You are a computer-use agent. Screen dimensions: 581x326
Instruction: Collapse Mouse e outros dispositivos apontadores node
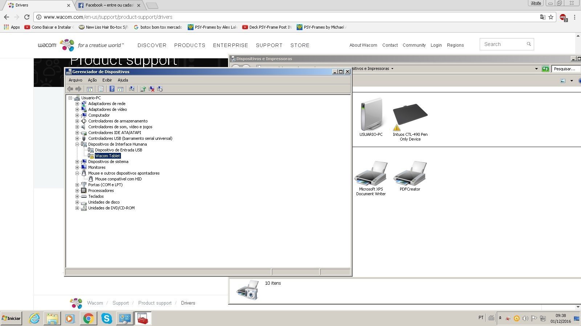point(77,173)
